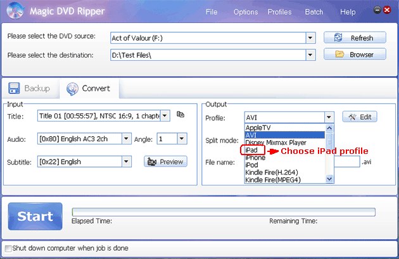Image resolution: width=399 pixels, height=259 pixels.
Task: Choose the iPad profile
Action: pyautogui.click(x=284, y=150)
